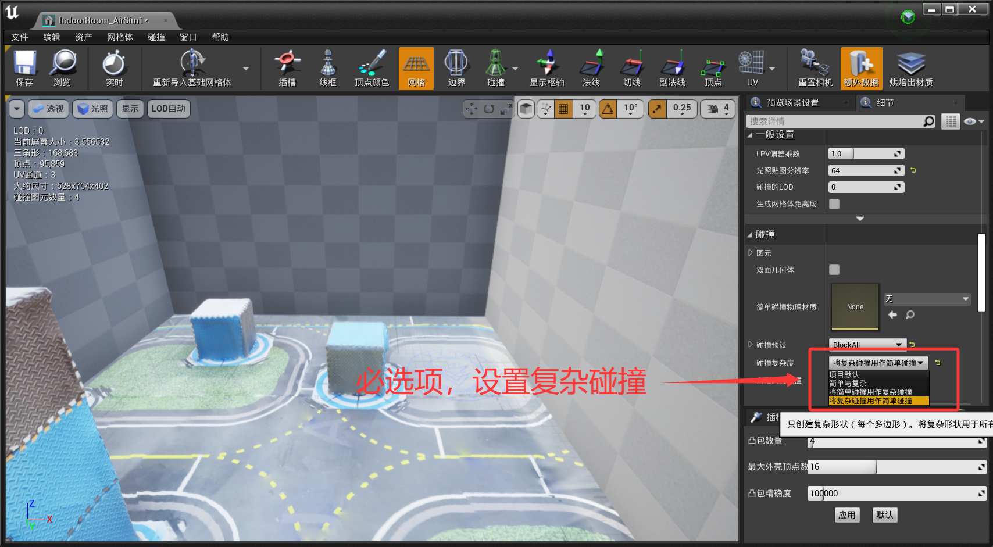Viewport: 993px width, 547px height.
Task: Click 显示 show button in viewport
Action: [130, 109]
